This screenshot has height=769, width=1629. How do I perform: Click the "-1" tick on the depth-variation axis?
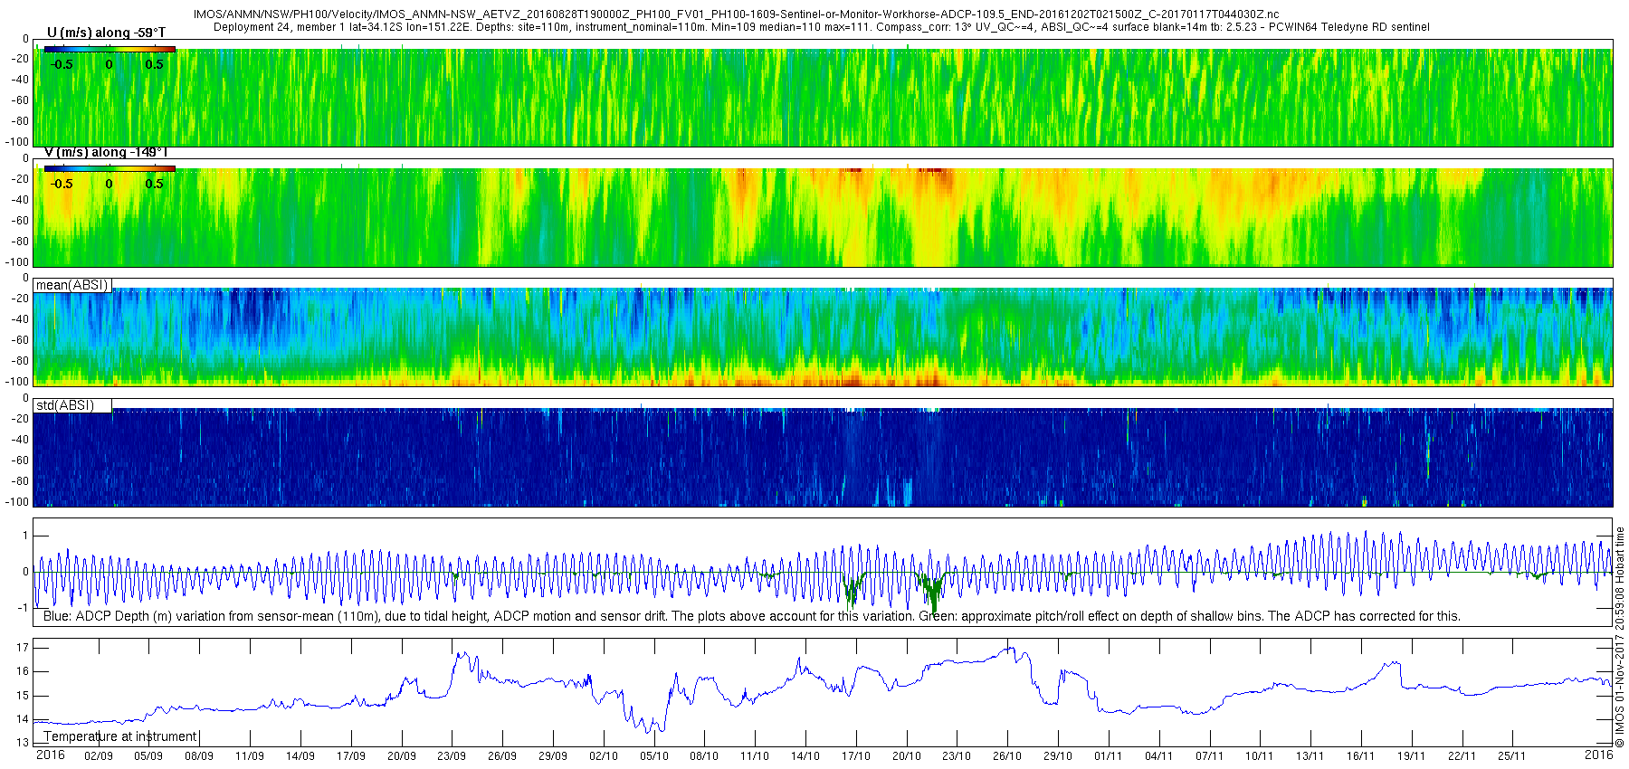click(24, 608)
